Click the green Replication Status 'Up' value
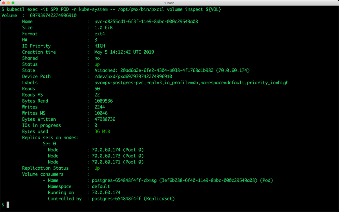 point(97,168)
